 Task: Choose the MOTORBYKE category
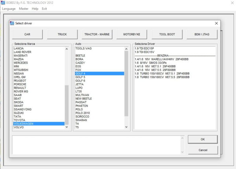pyautogui.click(x=132, y=35)
